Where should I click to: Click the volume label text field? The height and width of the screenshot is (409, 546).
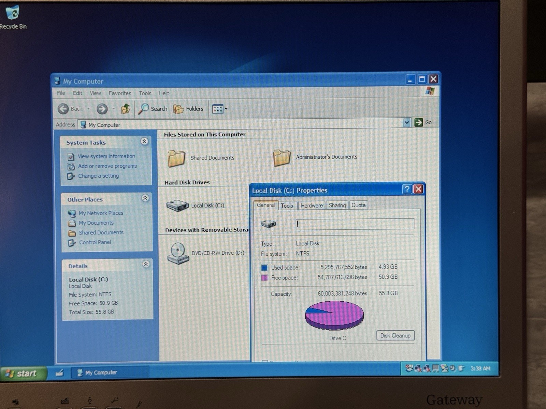click(355, 224)
